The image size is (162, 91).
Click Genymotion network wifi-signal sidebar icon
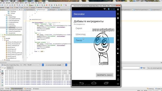click(118, 36)
